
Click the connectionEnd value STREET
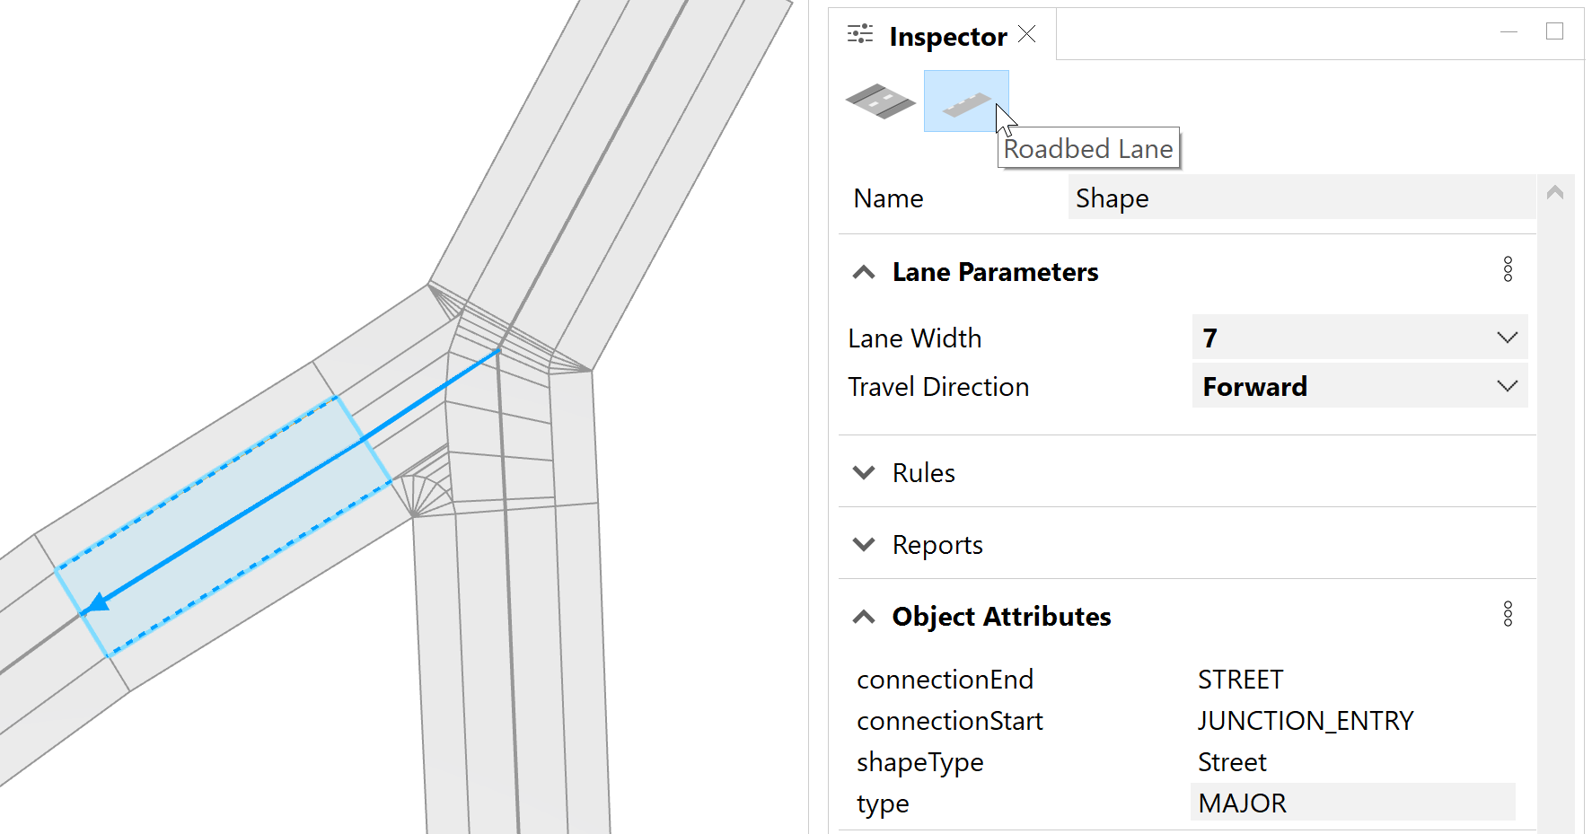[1240, 680]
